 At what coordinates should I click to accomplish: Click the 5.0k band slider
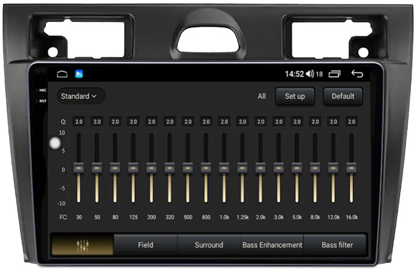click(297, 168)
